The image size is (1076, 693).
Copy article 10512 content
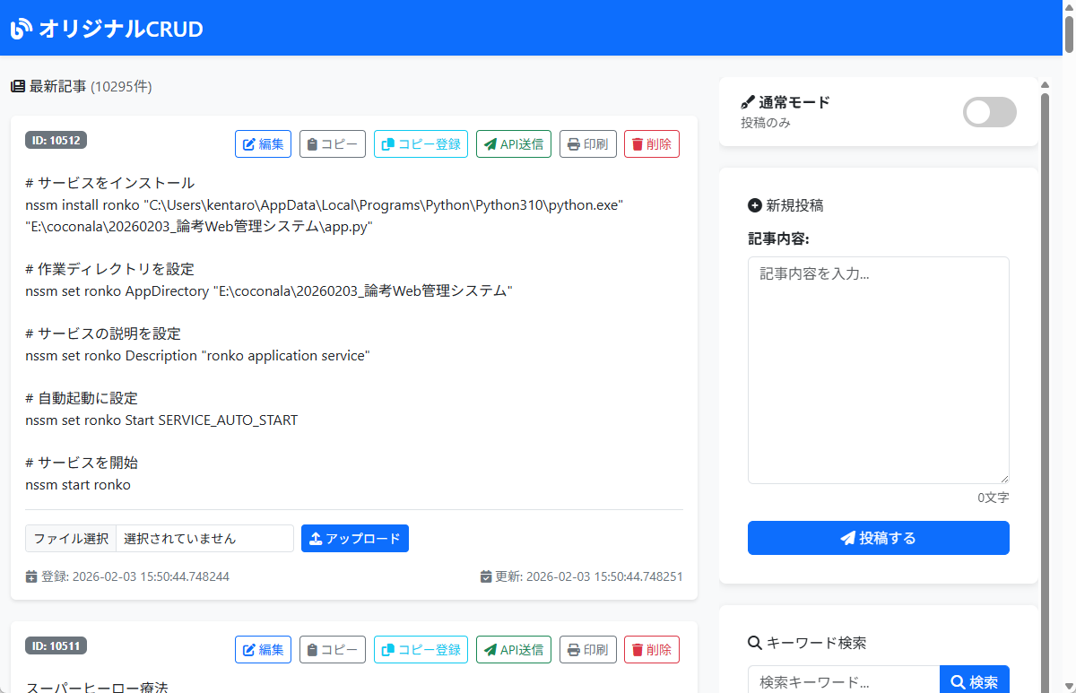pyautogui.click(x=332, y=144)
